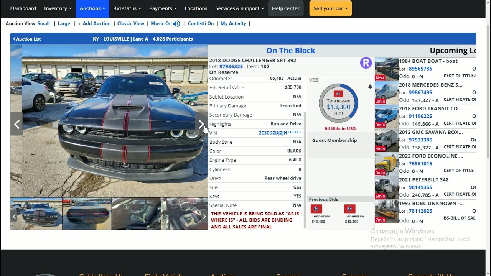Select the interior seat thumbnail
This screenshot has height=276, width=491.
click(x=137, y=214)
